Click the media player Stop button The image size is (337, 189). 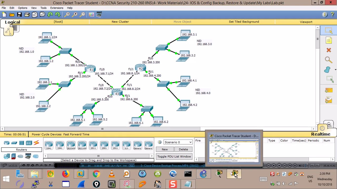[x=274, y=166]
